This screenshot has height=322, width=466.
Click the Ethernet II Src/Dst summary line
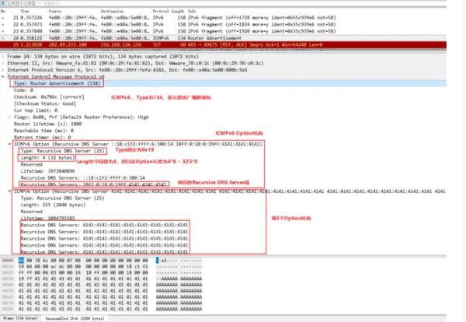[135, 63]
